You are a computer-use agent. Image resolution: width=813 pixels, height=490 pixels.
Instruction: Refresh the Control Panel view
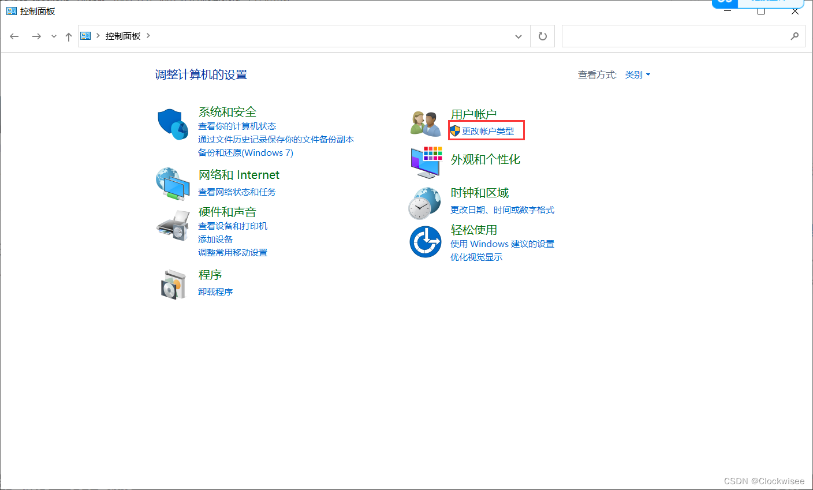pyautogui.click(x=543, y=36)
